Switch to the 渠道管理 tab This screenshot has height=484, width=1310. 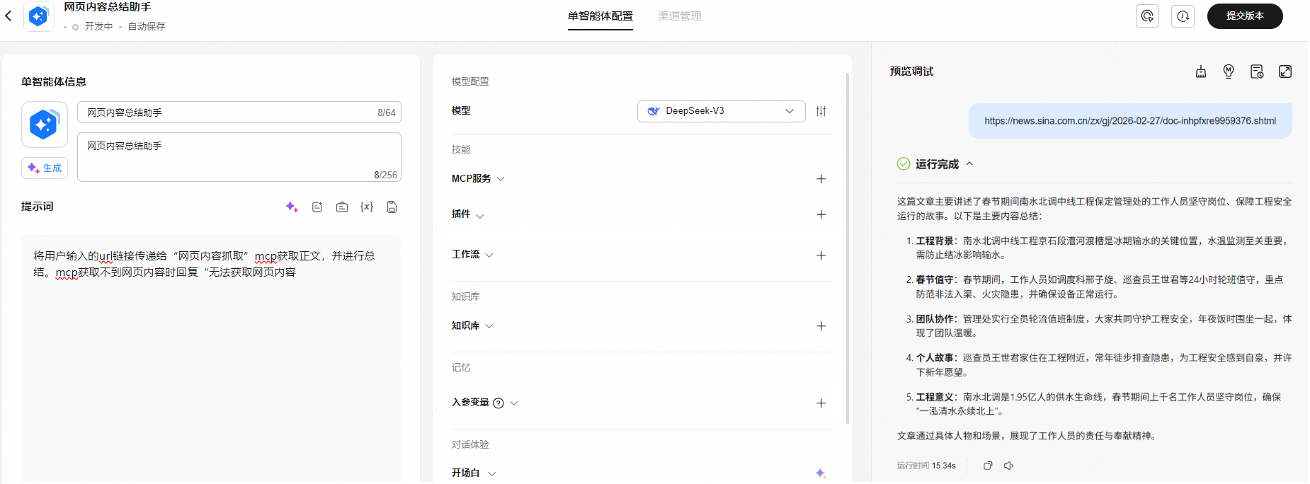tap(680, 16)
